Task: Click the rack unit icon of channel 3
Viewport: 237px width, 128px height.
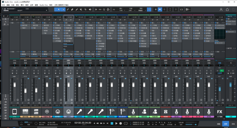Action: [36, 112]
